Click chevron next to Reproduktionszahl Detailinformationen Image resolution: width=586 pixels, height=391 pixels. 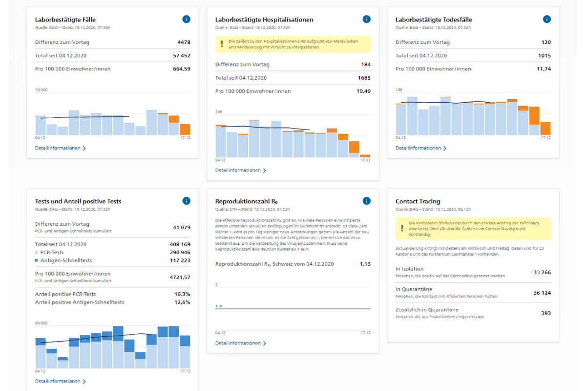click(x=265, y=343)
